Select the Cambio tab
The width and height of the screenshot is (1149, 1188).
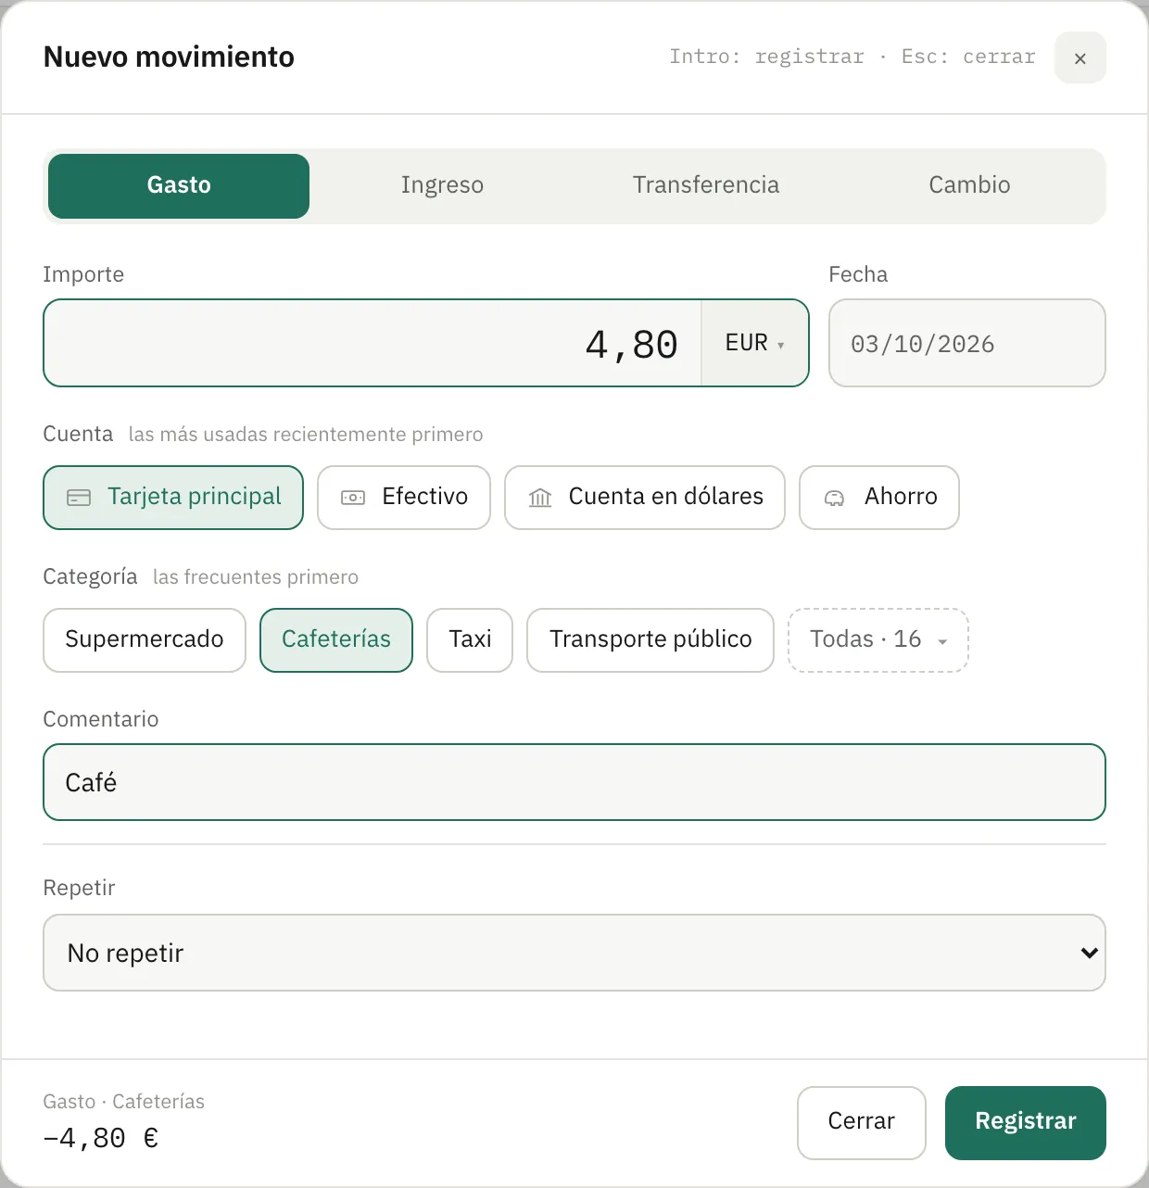coord(969,186)
